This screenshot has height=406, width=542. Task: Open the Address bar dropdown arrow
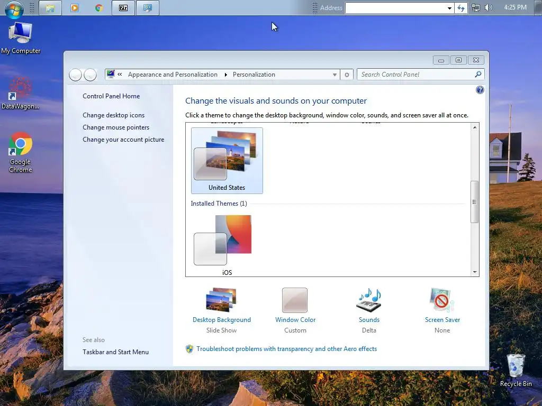449,8
